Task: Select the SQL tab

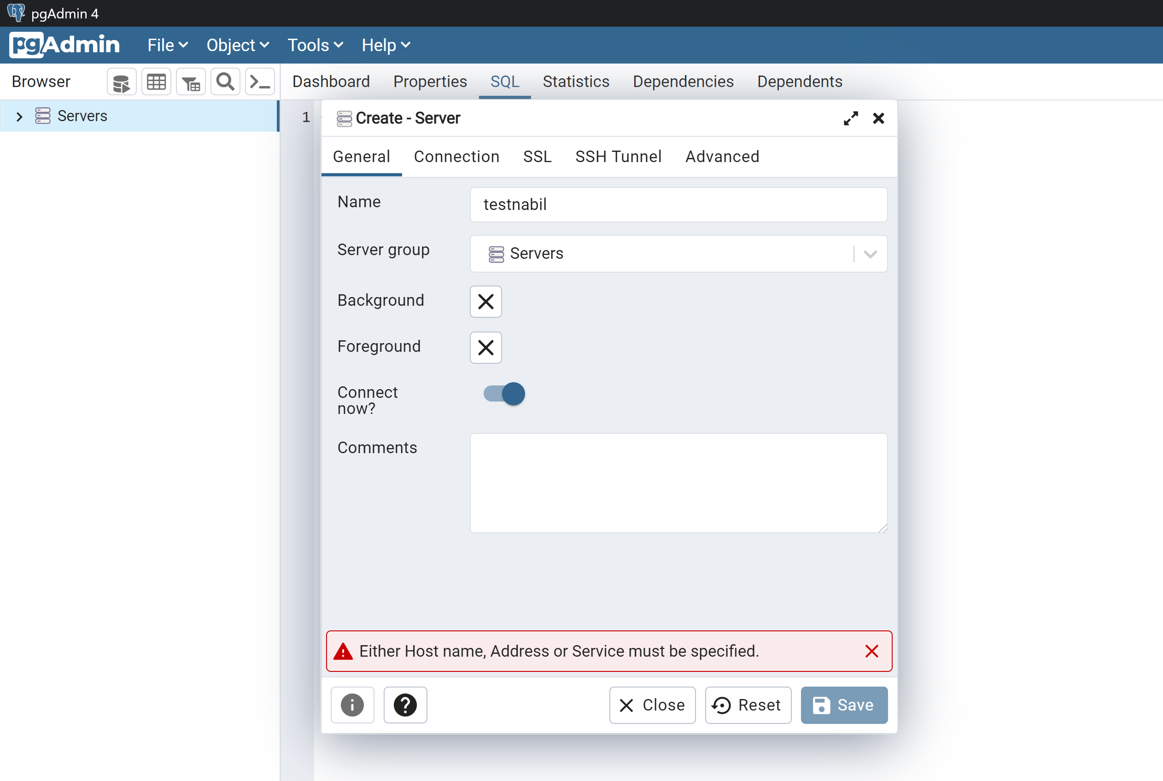Action: [x=505, y=82]
